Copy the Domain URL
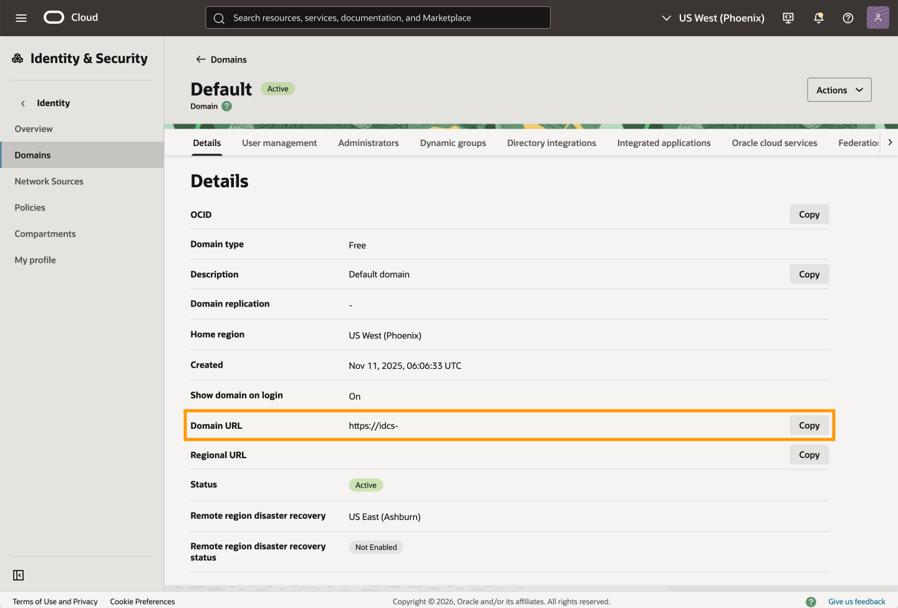 point(809,425)
